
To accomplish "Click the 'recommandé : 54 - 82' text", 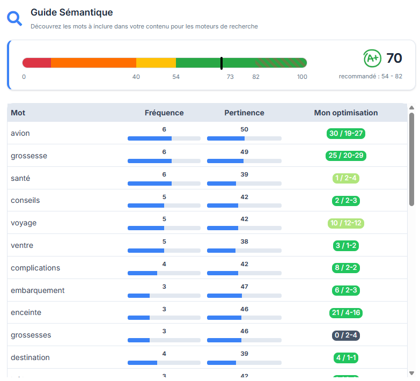I will pos(371,76).
